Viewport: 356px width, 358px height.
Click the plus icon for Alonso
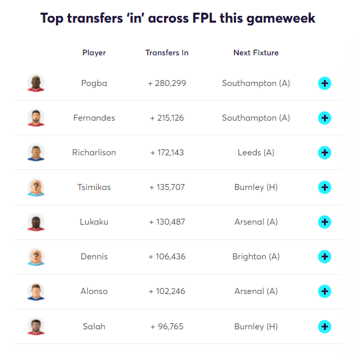click(x=325, y=291)
